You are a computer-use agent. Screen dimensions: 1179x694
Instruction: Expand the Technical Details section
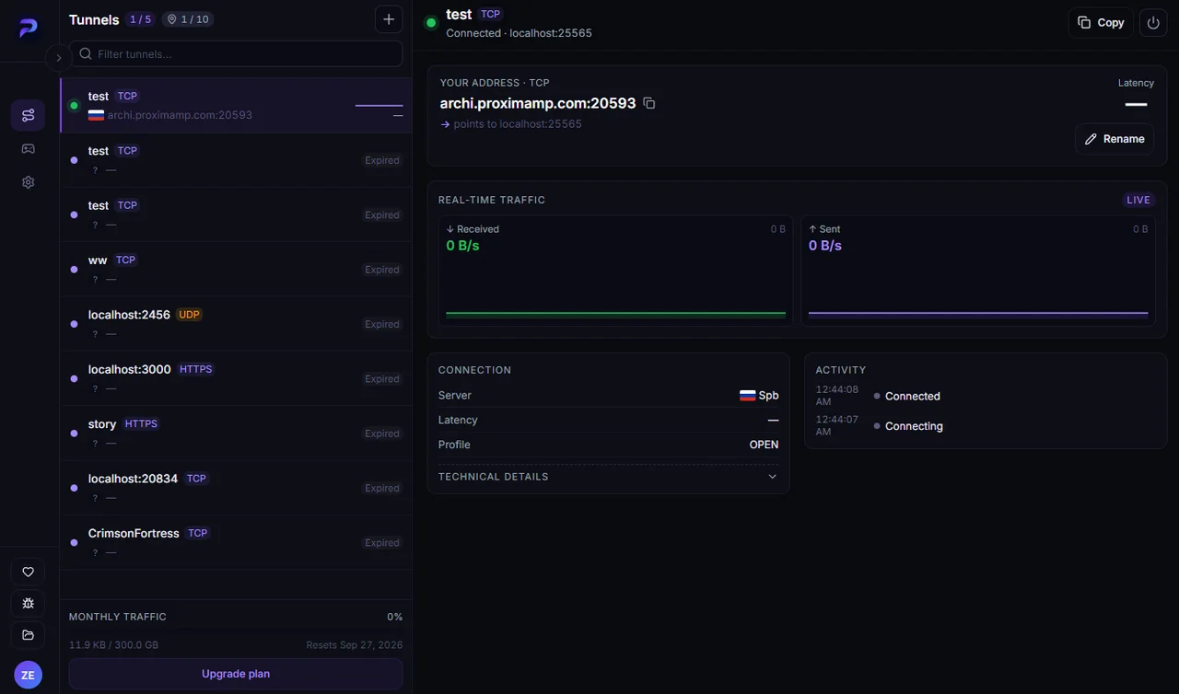[x=608, y=477]
